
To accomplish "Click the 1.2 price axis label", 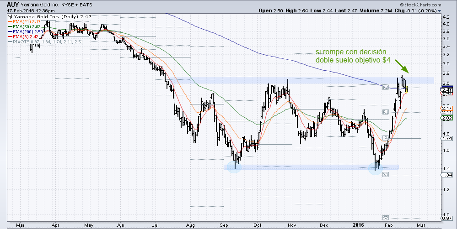I will tap(446, 190).
